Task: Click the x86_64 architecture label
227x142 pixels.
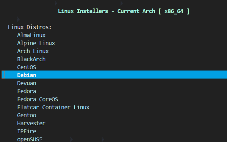Action: tap(174, 11)
